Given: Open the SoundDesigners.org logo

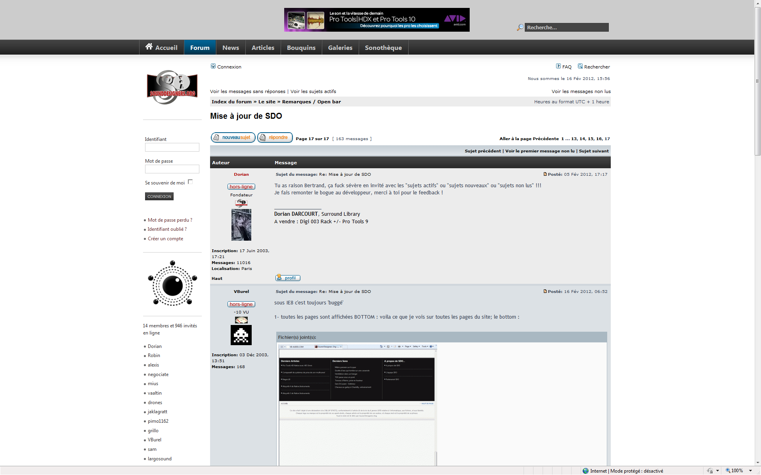Looking at the screenshot, I should click(172, 87).
